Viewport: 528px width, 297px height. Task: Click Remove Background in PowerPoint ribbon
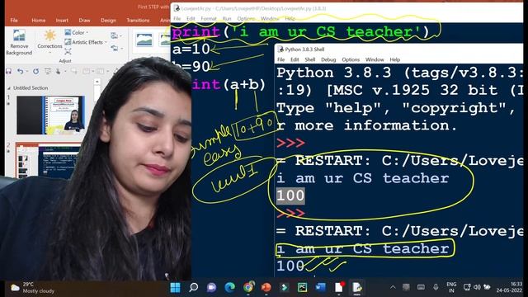coord(19,43)
